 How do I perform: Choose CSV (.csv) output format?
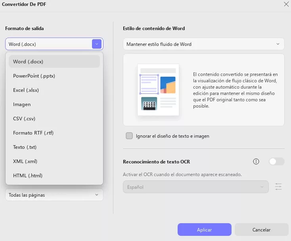(54, 119)
